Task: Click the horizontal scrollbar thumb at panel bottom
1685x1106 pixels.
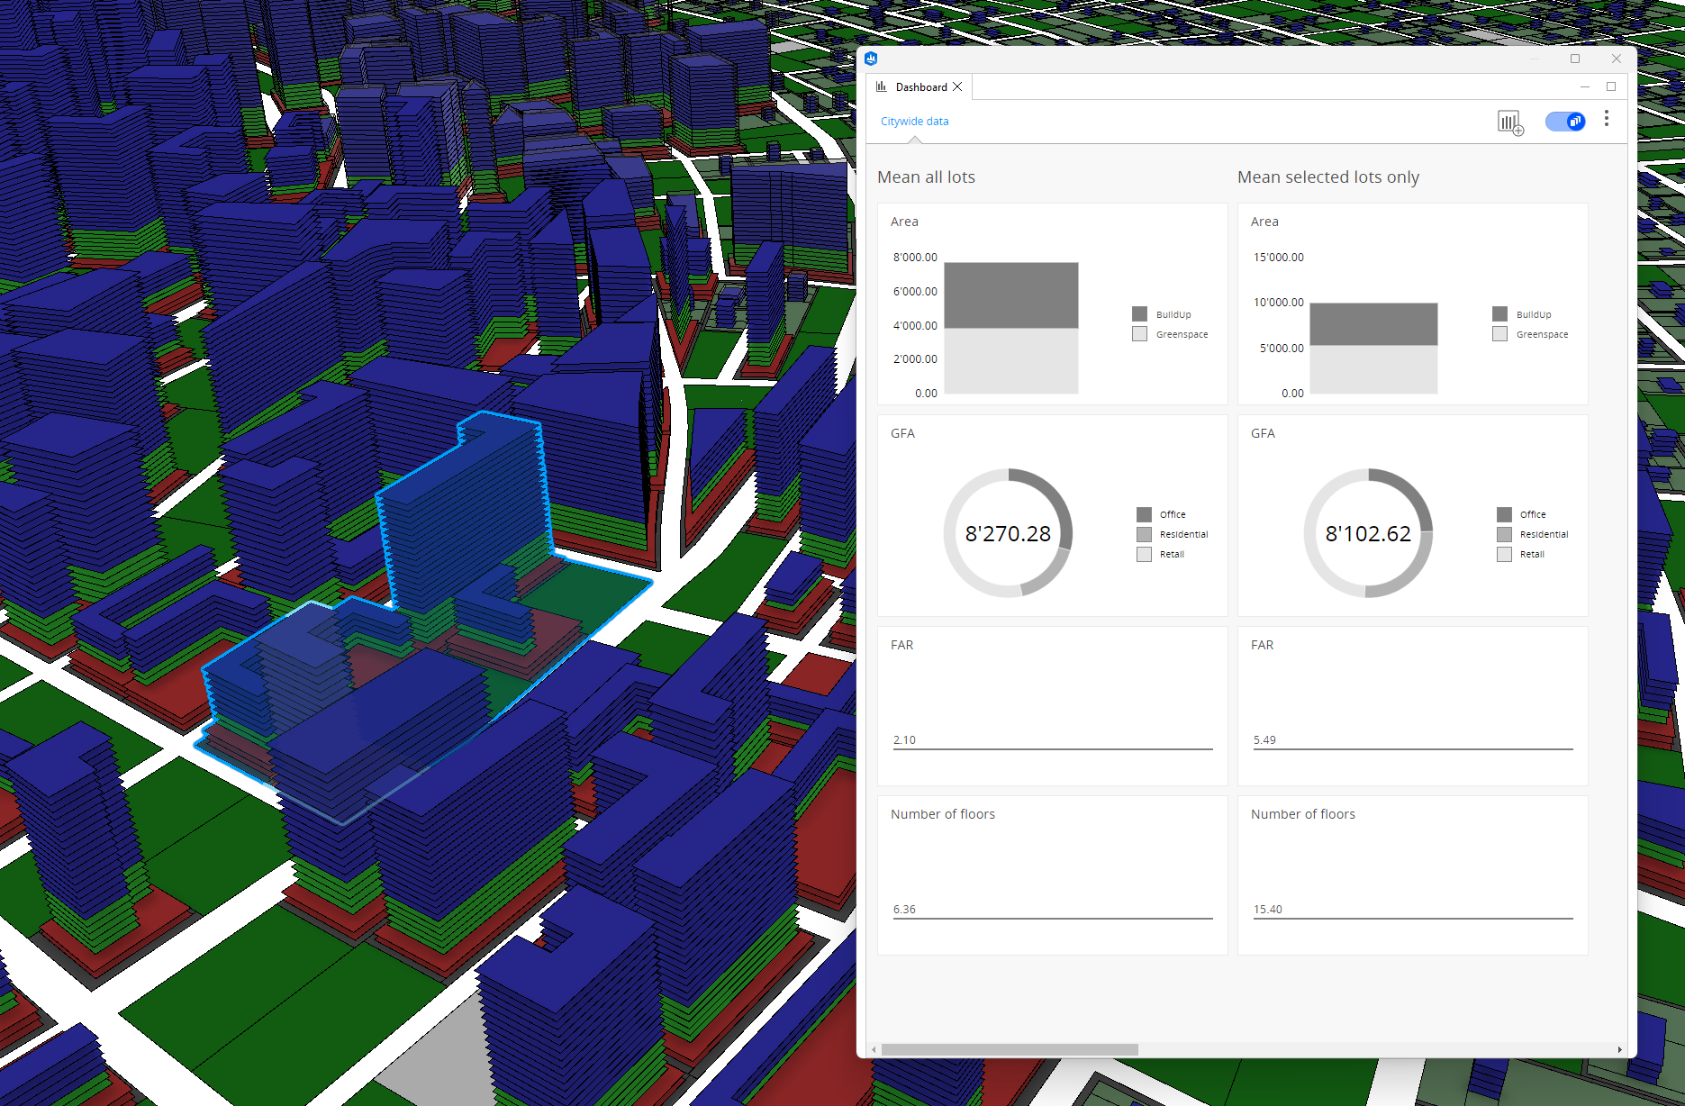Action: (x=1009, y=1049)
